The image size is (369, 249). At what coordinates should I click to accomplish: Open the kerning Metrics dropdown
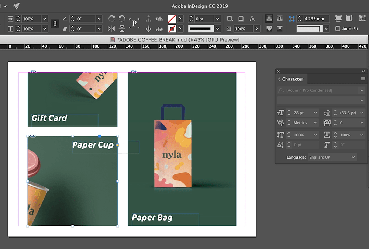[x=315, y=123]
